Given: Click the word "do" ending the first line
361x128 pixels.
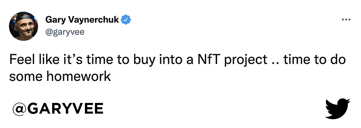Looking at the screenshot, I should [x=339, y=60].
